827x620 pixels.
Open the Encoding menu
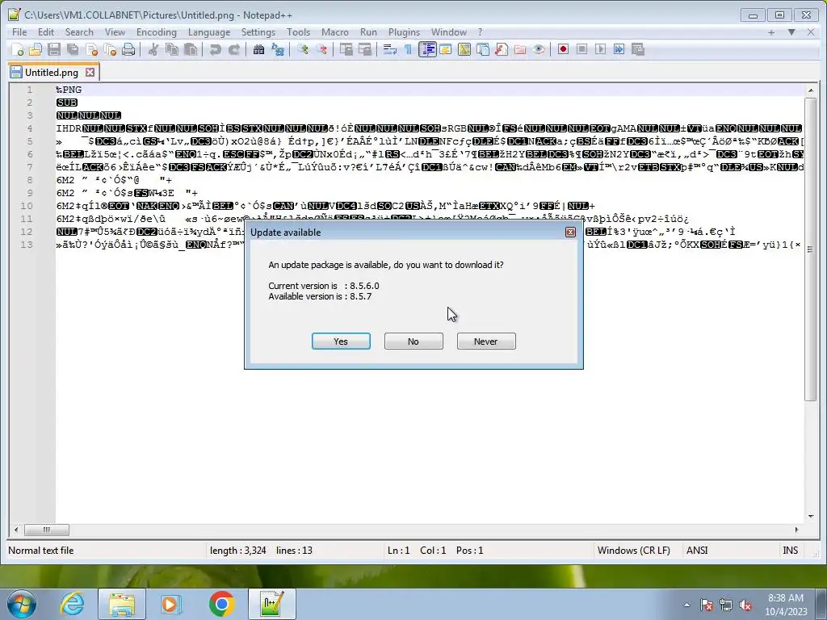click(x=156, y=32)
